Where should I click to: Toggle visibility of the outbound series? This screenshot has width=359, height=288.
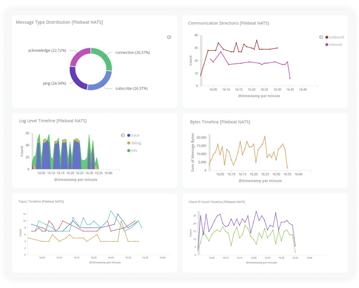336,37
